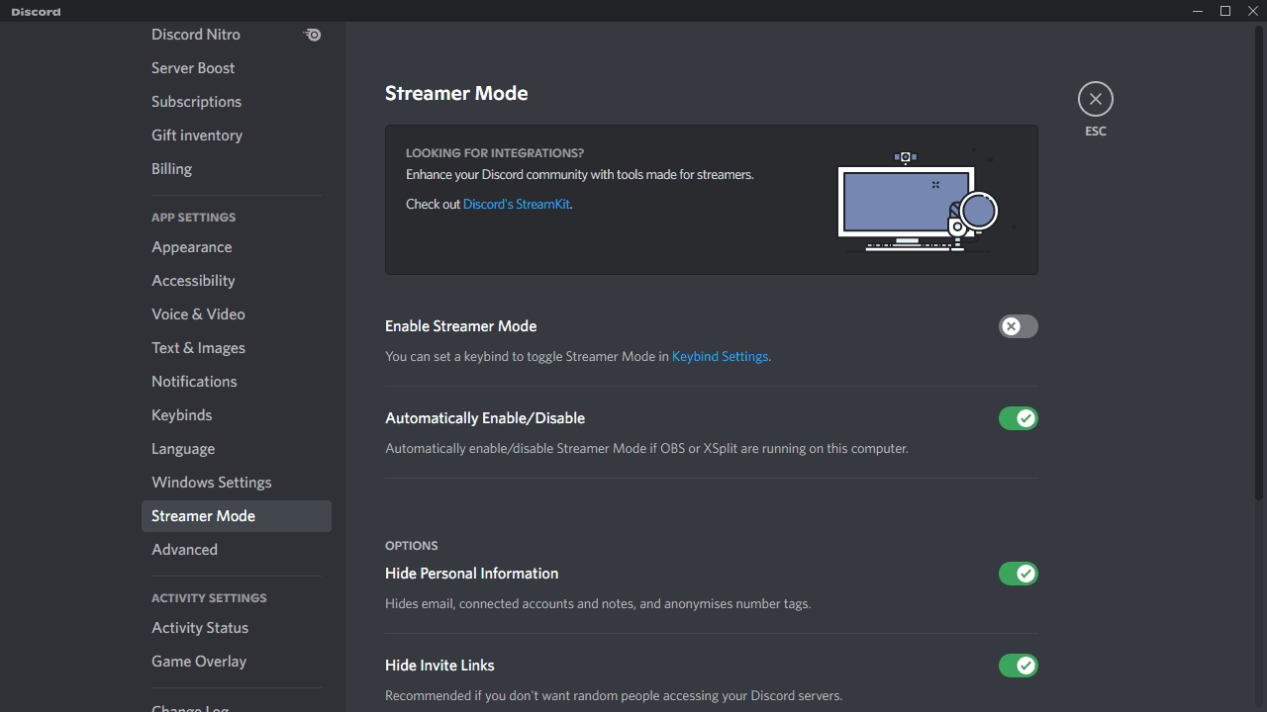Minimize the Discord window
1267x712 pixels.
1198,11
